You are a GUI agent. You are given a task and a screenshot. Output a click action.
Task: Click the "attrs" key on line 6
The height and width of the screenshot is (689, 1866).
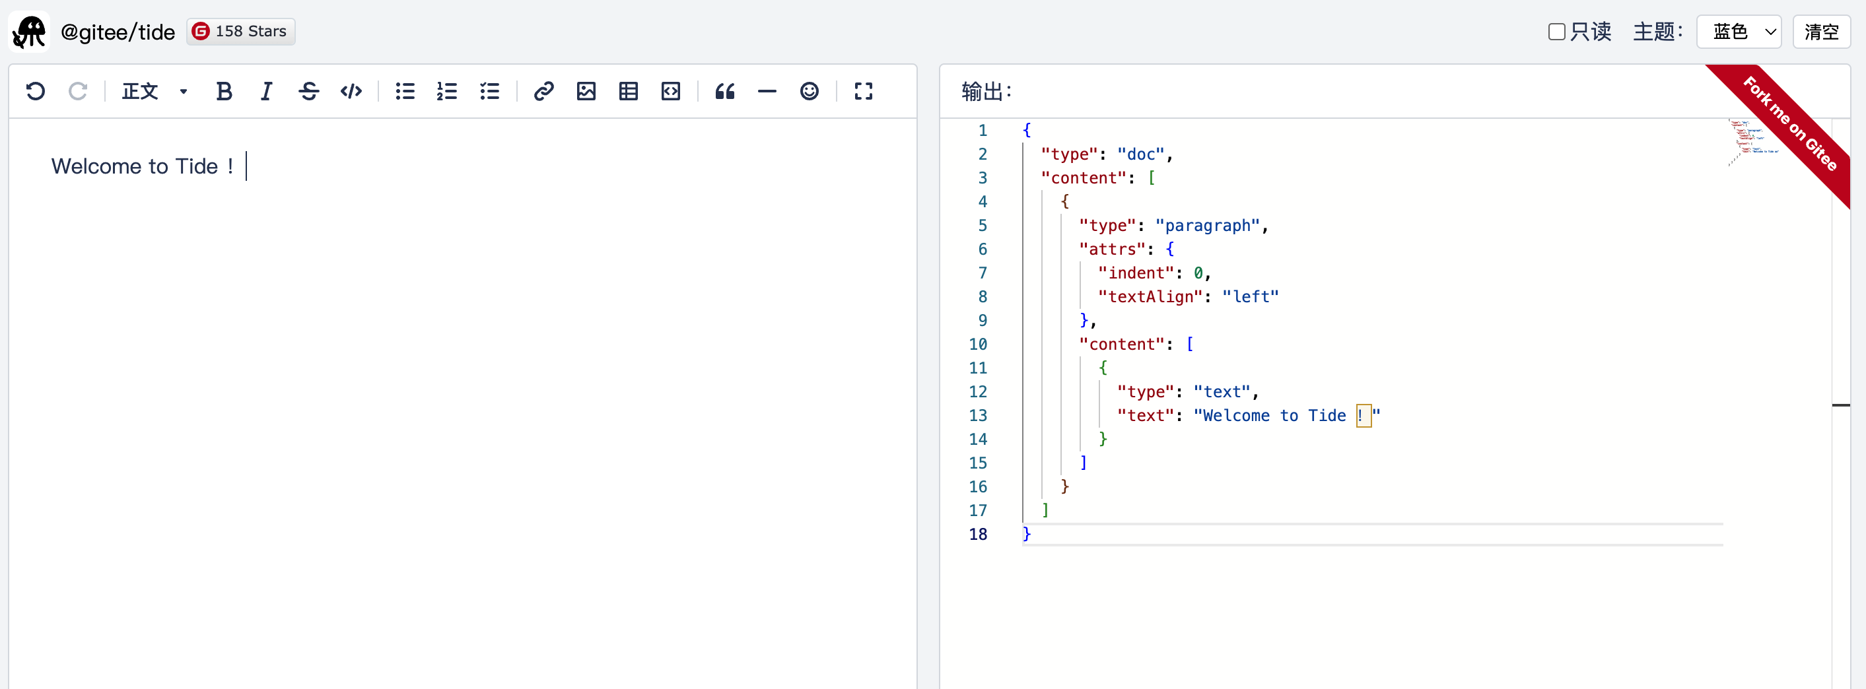[1113, 249]
